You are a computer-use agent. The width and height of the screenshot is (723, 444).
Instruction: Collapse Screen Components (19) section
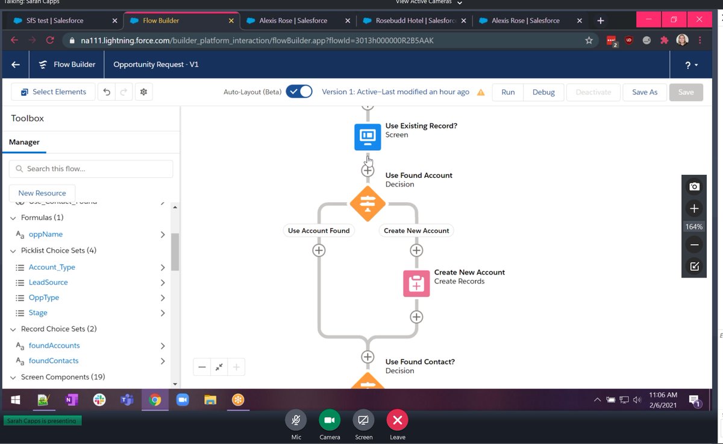coord(14,377)
